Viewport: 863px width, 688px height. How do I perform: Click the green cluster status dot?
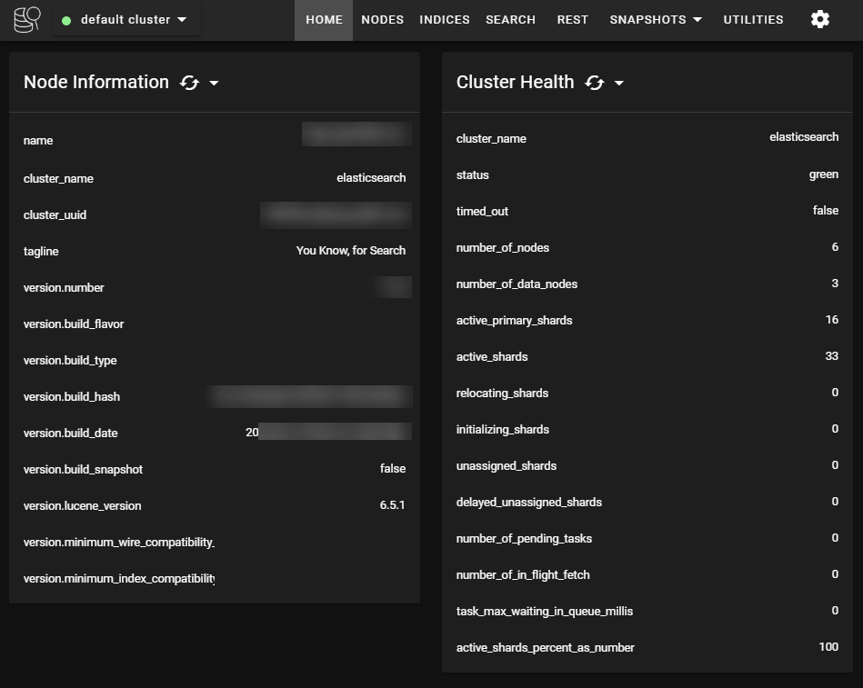[x=66, y=21]
